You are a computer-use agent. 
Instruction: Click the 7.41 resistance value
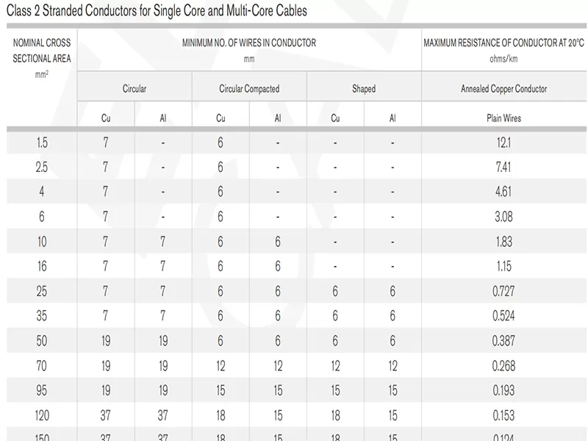pyautogui.click(x=504, y=168)
